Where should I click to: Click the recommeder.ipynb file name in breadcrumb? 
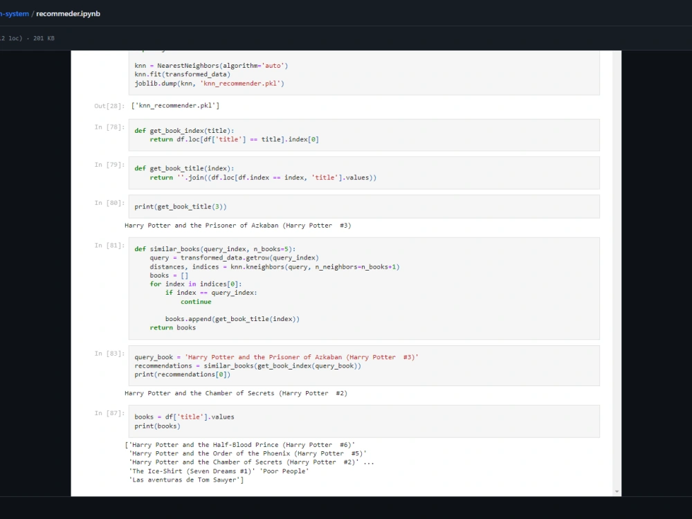click(68, 14)
